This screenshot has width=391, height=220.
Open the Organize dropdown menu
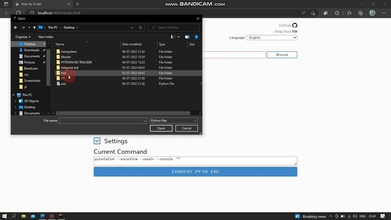point(23,37)
